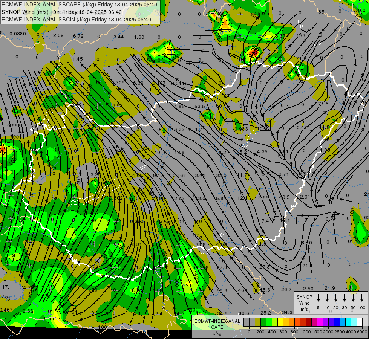The image size is (369, 339).
Task: Click the 6.32 value on the map
Action: 179,130
